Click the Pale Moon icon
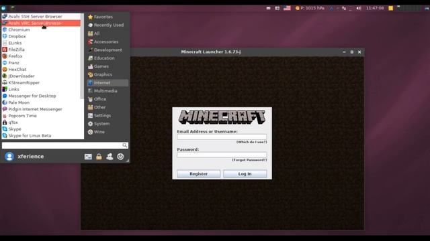430x241 pixels. [5, 102]
